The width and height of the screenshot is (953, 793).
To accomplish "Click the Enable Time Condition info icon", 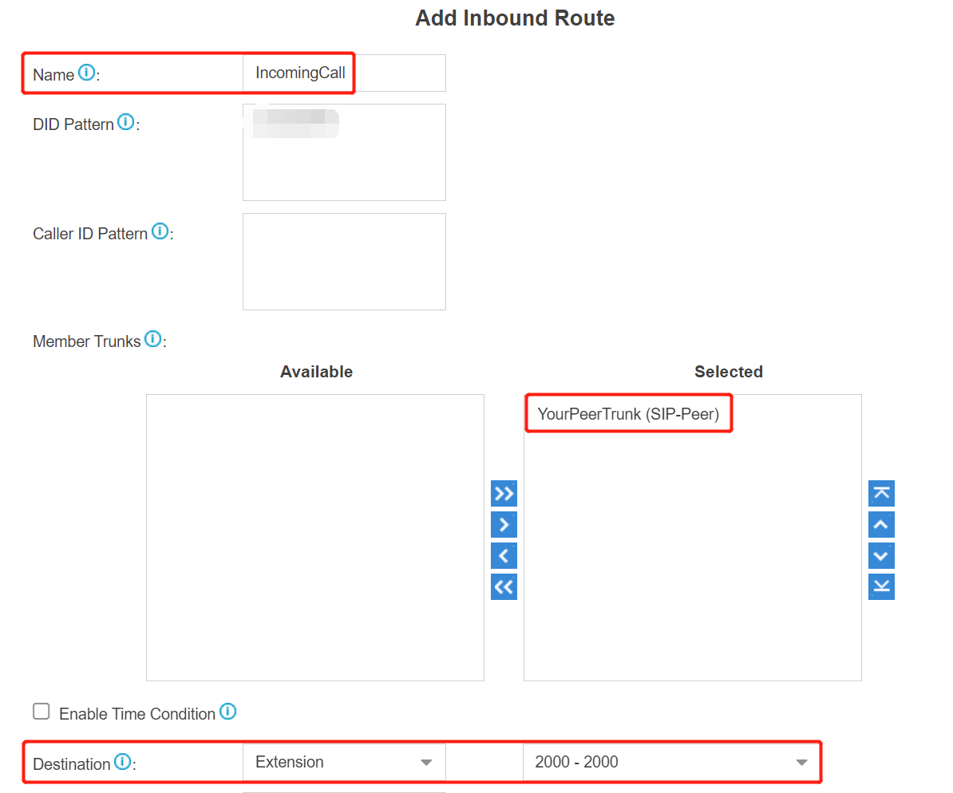I will [x=228, y=711].
